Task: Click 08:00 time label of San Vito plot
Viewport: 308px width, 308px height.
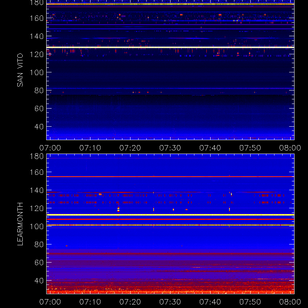Action: pyautogui.click(x=290, y=148)
